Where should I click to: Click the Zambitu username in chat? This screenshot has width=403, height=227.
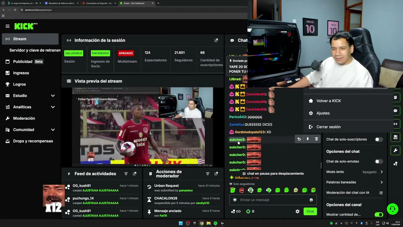point(236,125)
